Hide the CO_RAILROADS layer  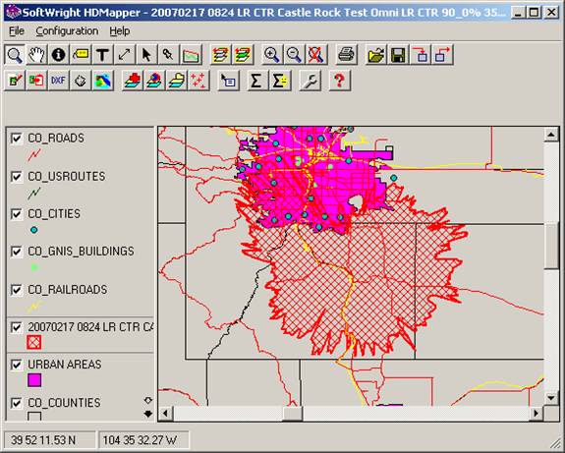click(17, 289)
